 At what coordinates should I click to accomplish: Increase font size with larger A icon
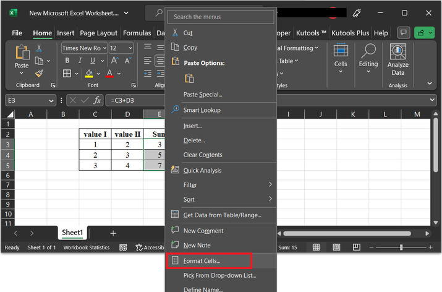click(114, 61)
